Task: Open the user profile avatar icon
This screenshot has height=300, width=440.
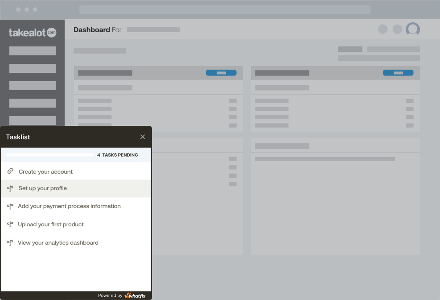Action: (412, 29)
